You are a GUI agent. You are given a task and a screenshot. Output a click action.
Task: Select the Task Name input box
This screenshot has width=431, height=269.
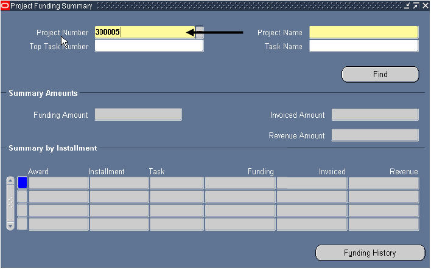[363, 46]
